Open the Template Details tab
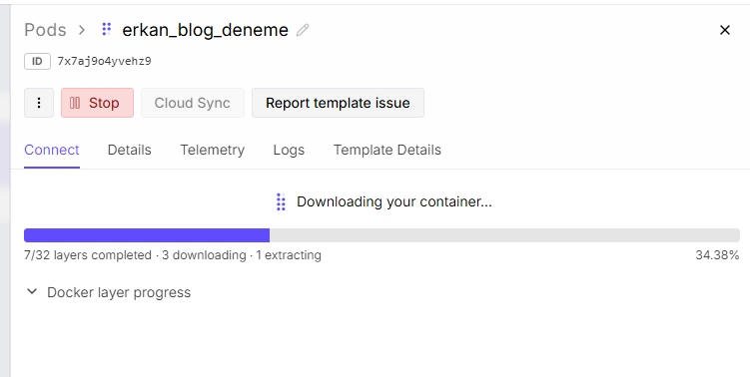This screenshot has height=377, width=750. (386, 150)
